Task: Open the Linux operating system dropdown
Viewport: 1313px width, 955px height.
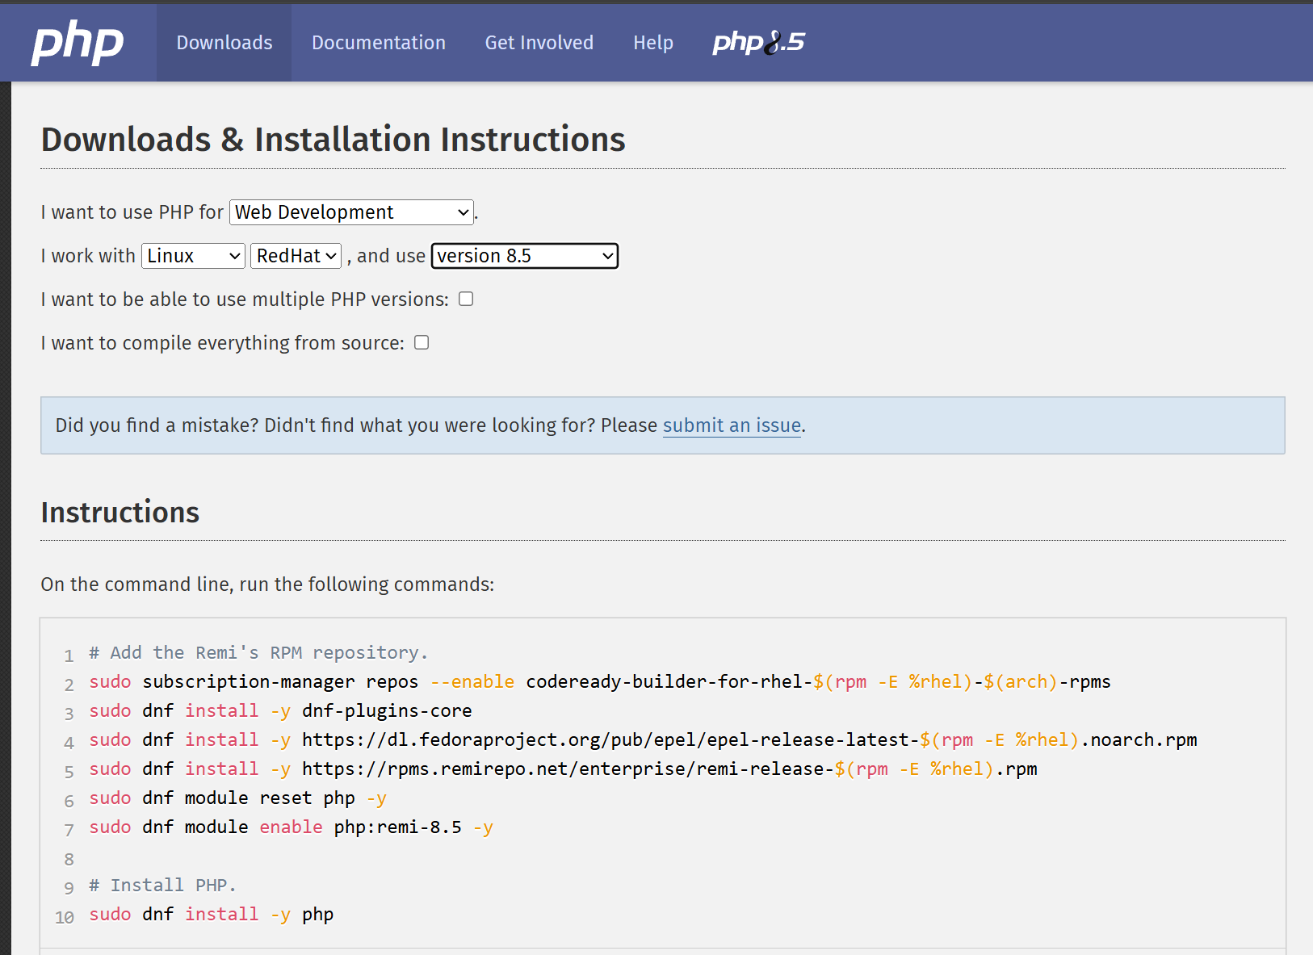Action: (193, 256)
